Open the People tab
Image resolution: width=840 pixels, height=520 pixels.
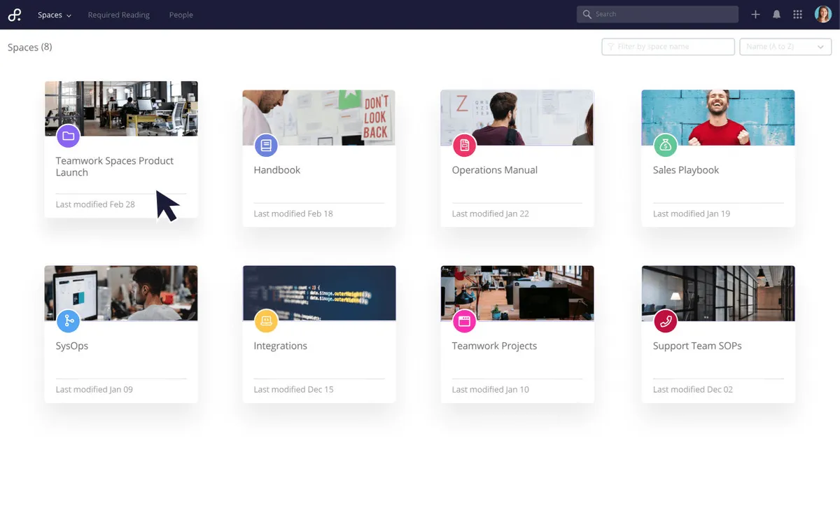pyautogui.click(x=181, y=15)
